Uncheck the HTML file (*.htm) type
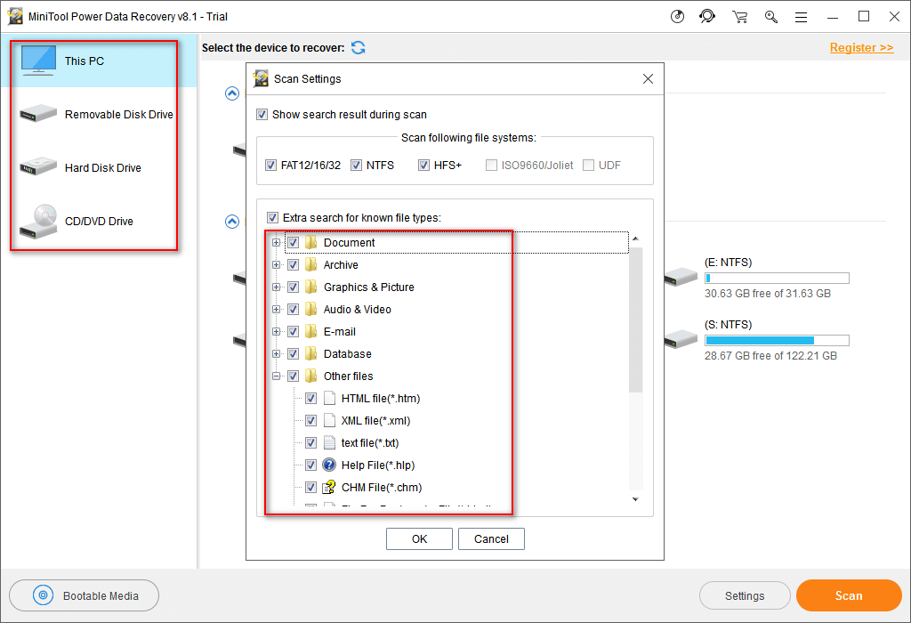This screenshot has height=623, width=911. tap(310, 398)
